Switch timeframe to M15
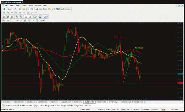Screen dimensions: 185x112 [x=12, y=13]
